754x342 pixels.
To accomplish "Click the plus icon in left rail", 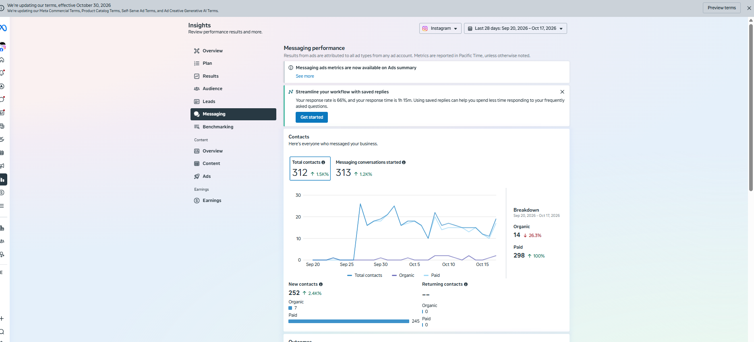I will coord(2,319).
